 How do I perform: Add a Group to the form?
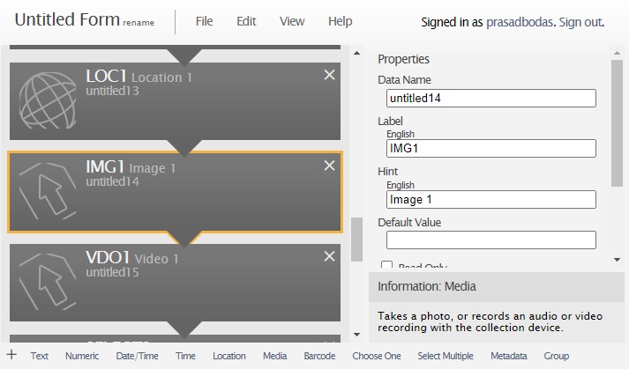pos(556,356)
